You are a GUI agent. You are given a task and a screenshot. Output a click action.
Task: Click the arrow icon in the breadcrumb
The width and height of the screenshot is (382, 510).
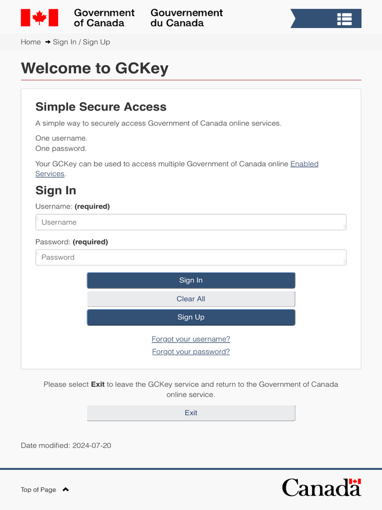coord(48,42)
